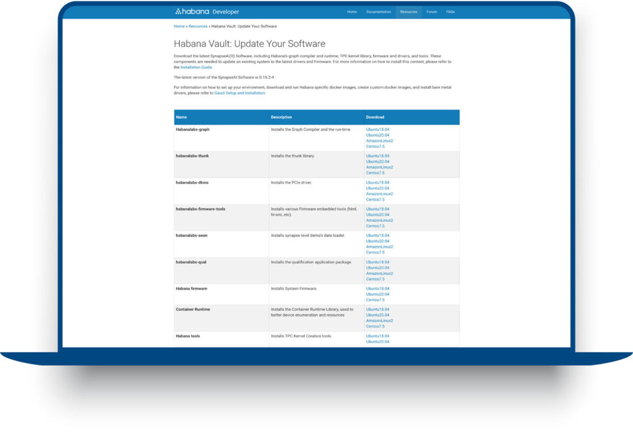633x432 pixels.
Task: Open the Documentation nav item
Action: pyautogui.click(x=379, y=12)
